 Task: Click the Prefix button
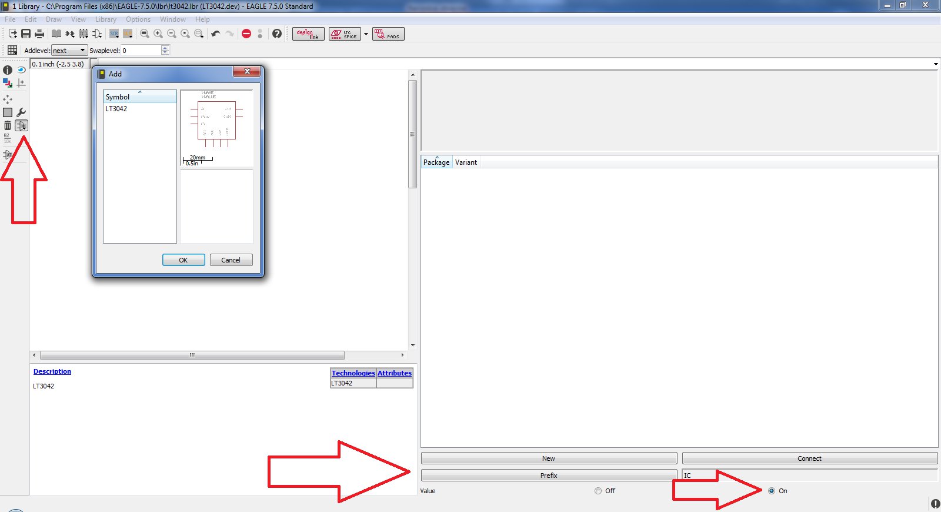click(x=549, y=476)
